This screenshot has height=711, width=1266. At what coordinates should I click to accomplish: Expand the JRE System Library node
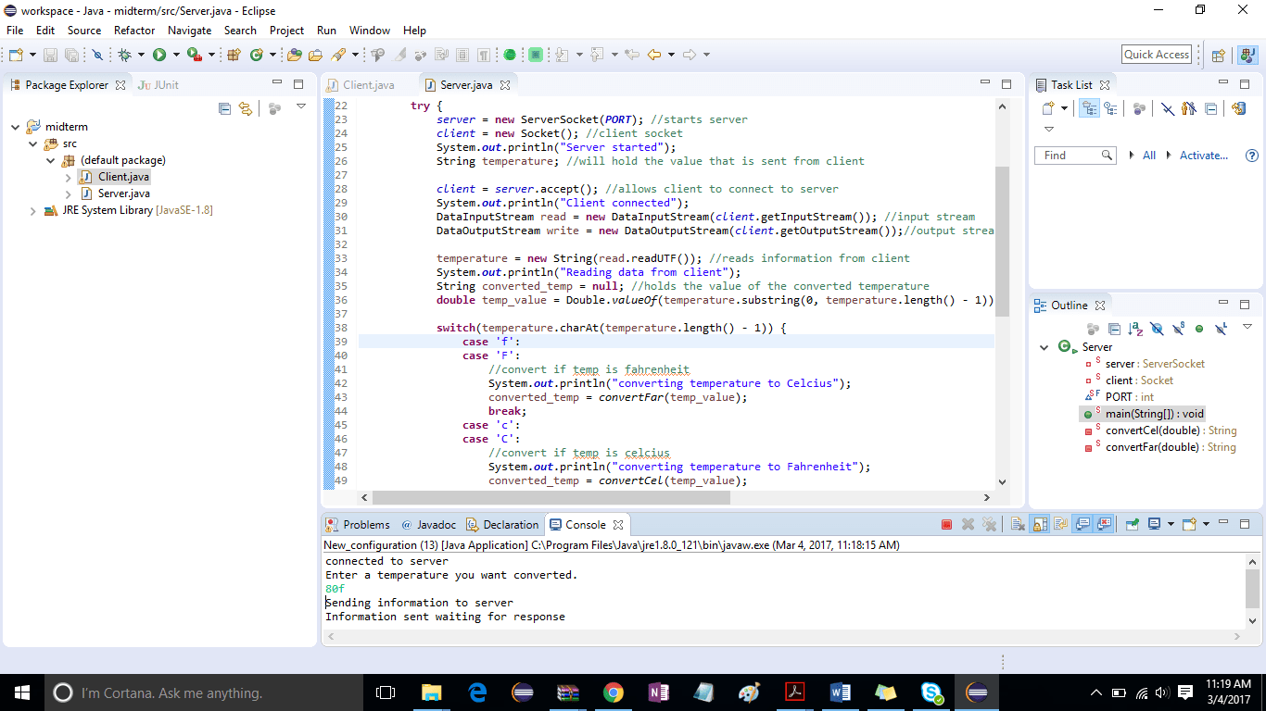click(x=32, y=210)
